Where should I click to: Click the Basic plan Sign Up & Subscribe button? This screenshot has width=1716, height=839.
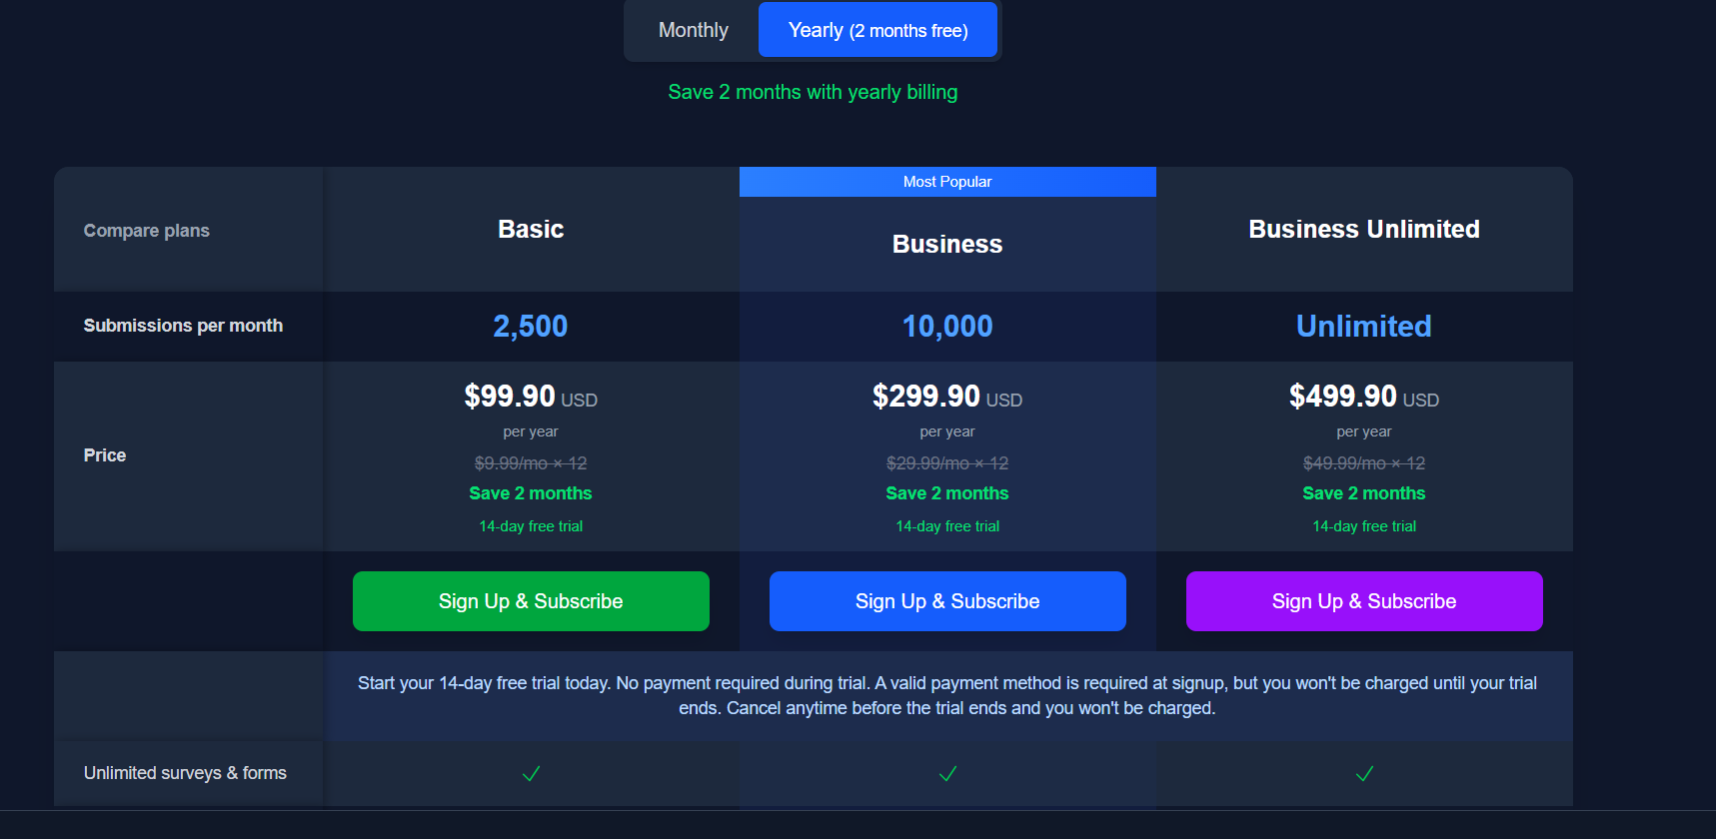point(531,601)
